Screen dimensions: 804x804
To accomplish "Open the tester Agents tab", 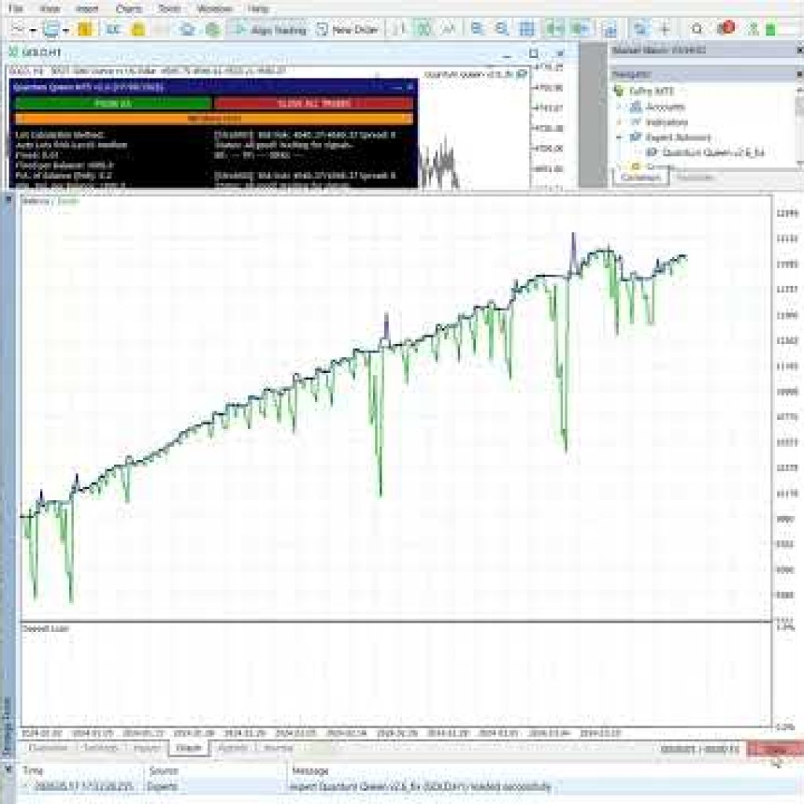I will [232, 748].
